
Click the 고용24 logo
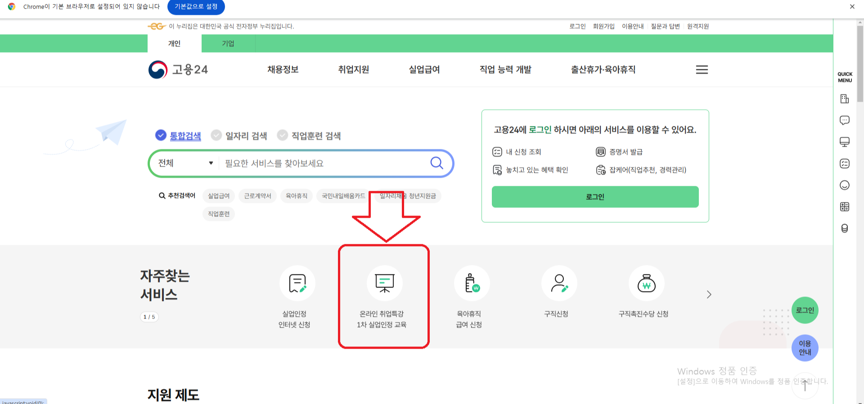(178, 70)
